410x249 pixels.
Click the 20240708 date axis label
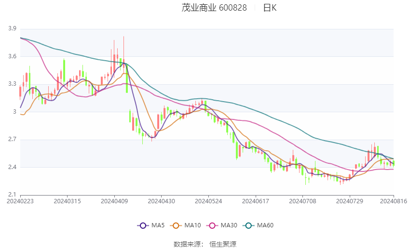pos(302,201)
